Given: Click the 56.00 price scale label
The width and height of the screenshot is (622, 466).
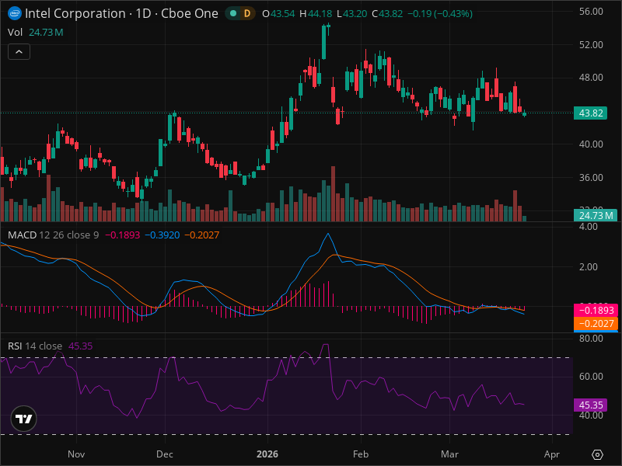Looking at the screenshot, I should tap(591, 12).
